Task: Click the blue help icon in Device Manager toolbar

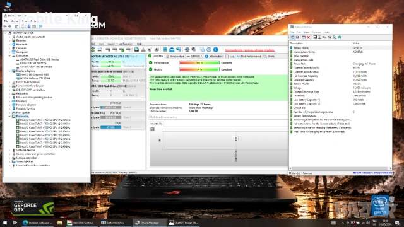Action: click(x=29, y=26)
